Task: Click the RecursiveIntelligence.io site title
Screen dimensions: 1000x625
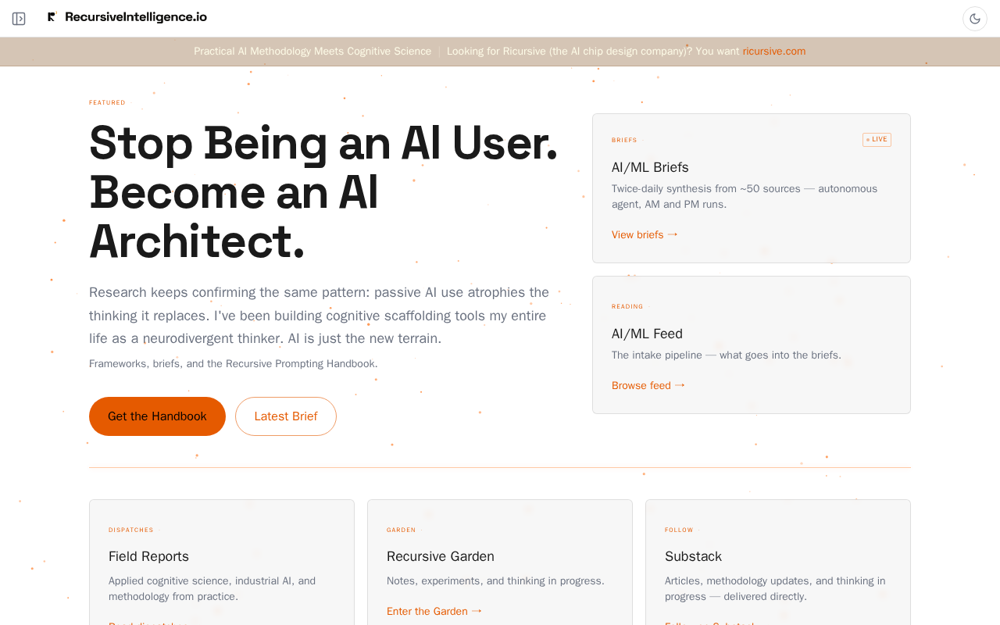Action: coord(136,17)
